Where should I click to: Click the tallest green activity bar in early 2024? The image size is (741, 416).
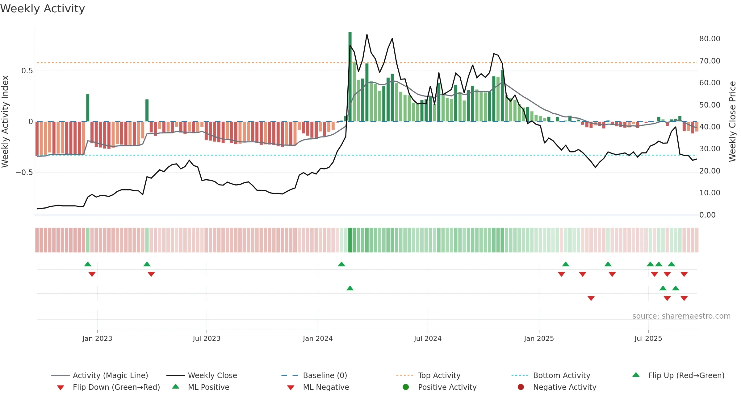click(x=350, y=77)
